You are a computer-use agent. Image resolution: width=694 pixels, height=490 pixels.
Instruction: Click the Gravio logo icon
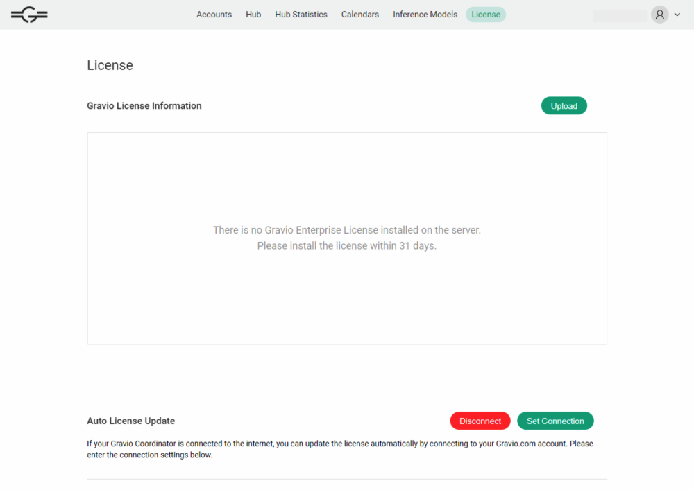[x=29, y=15]
